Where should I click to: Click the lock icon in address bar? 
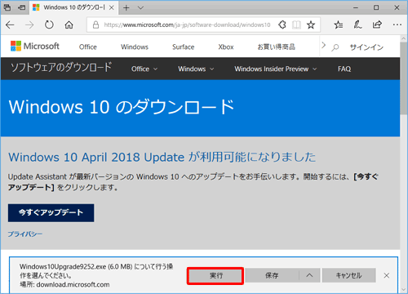tap(95, 25)
